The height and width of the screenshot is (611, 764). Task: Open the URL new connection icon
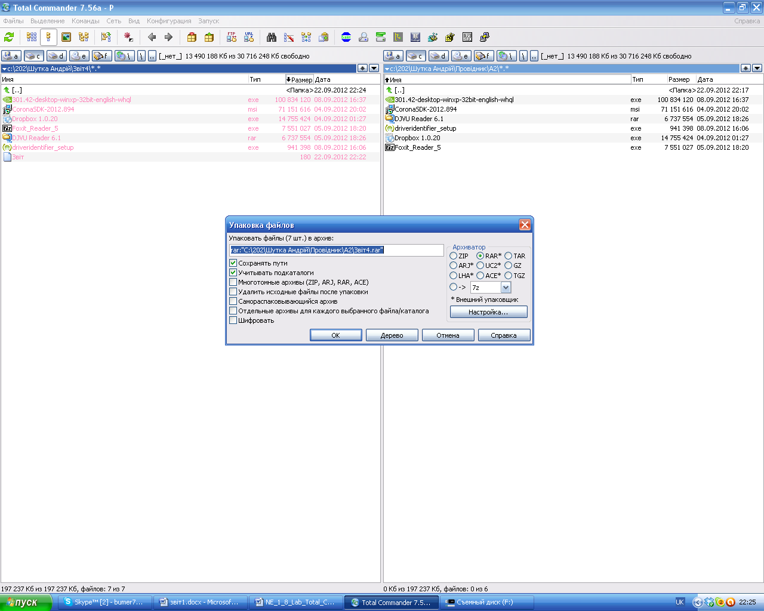pyautogui.click(x=249, y=37)
